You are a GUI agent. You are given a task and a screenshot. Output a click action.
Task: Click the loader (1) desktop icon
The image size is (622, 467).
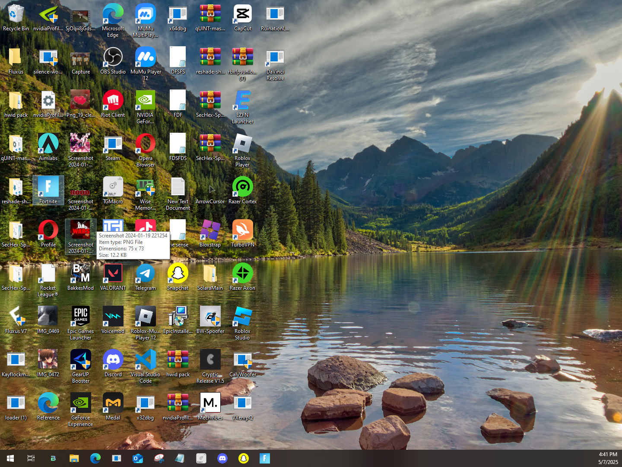click(x=16, y=406)
